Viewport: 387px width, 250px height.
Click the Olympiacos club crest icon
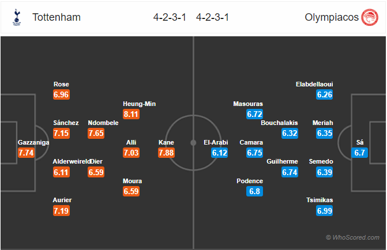point(370,17)
